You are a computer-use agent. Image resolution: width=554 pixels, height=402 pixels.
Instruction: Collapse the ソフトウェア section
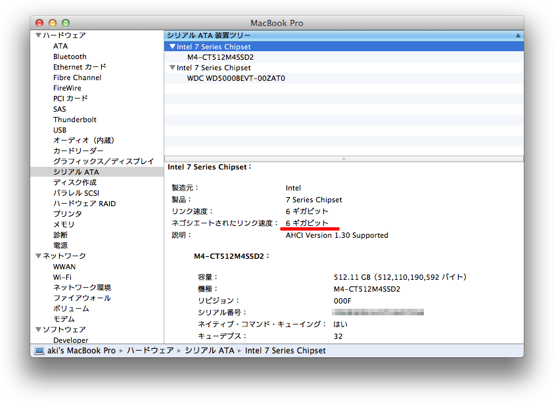[39, 329]
